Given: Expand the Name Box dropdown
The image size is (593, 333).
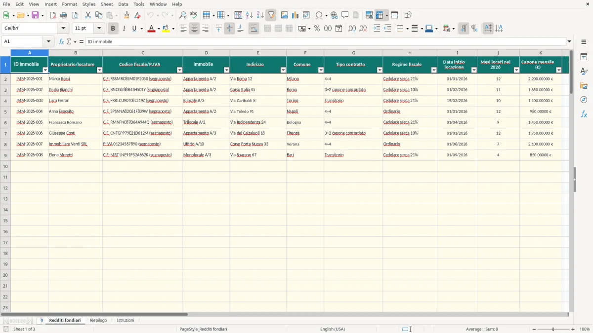Looking at the screenshot, I should (x=48, y=41).
